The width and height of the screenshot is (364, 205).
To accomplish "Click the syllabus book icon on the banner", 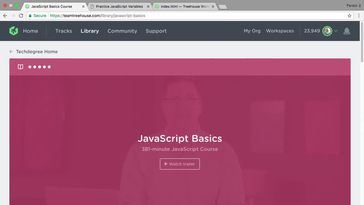I will tap(20, 67).
